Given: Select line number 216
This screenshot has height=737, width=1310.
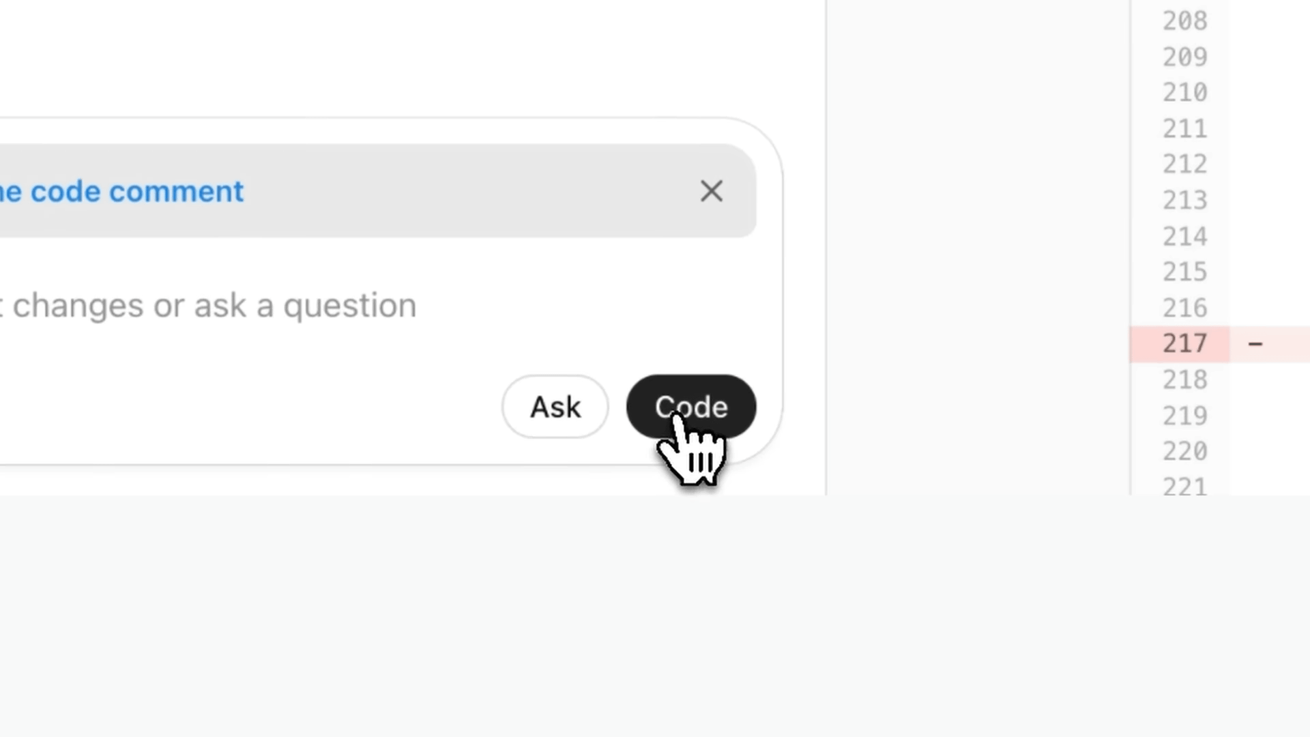Looking at the screenshot, I should pyautogui.click(x=1185, y=308).
